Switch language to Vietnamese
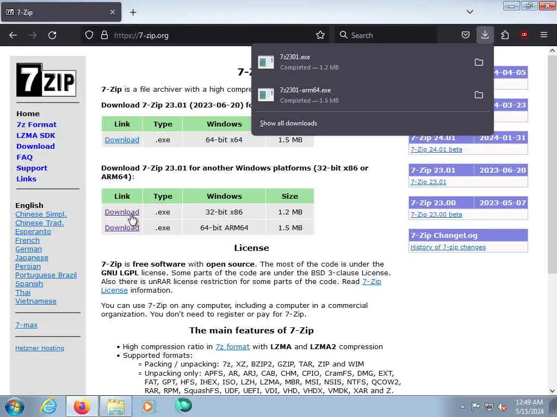 [36, 301]
